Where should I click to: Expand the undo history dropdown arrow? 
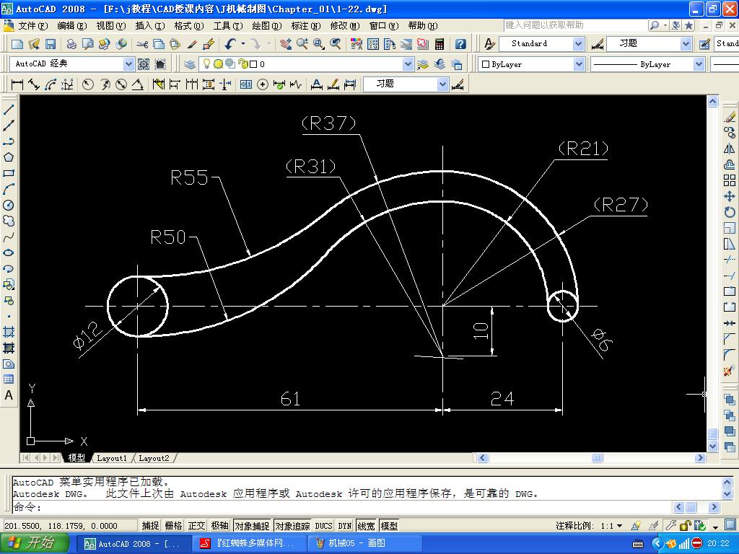(x=243, y=44)
